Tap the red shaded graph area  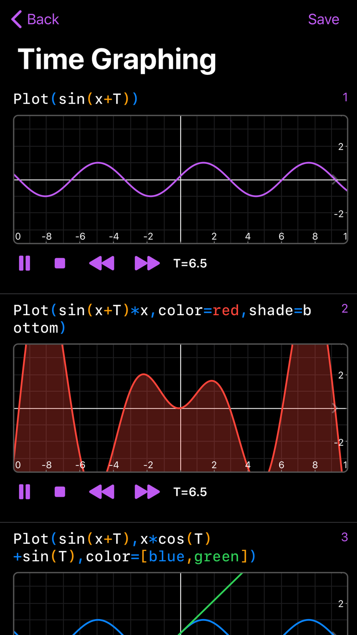pos(181,408)
